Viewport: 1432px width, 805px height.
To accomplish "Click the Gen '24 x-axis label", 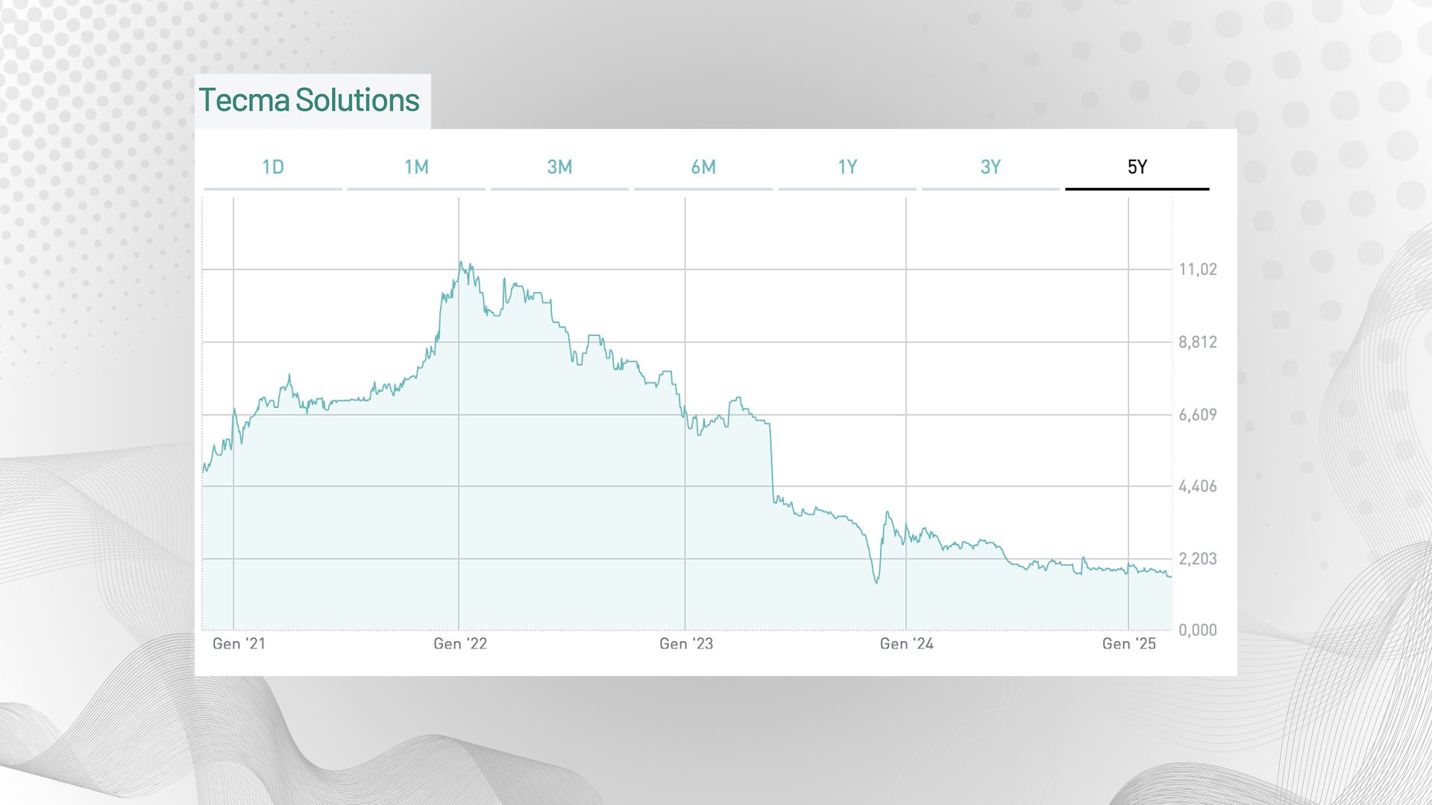I will point(906,644).
